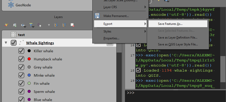Click console line number 17
Viewport: 226px width, 102px height.
[x=132, y=55]
